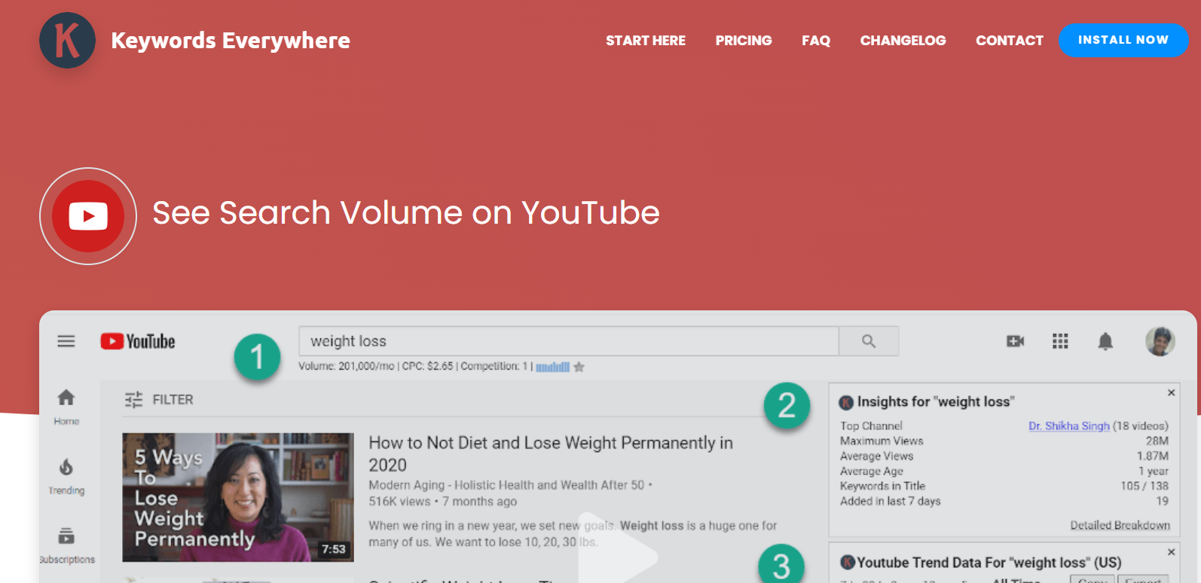This screenshot has height=583, width=1201.
Task: Open the FAQ navigation item
Action: pyautogui.click(x=816, y=41)
